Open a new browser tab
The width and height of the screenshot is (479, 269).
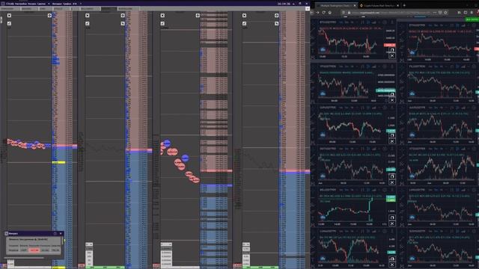coord(404,5)
